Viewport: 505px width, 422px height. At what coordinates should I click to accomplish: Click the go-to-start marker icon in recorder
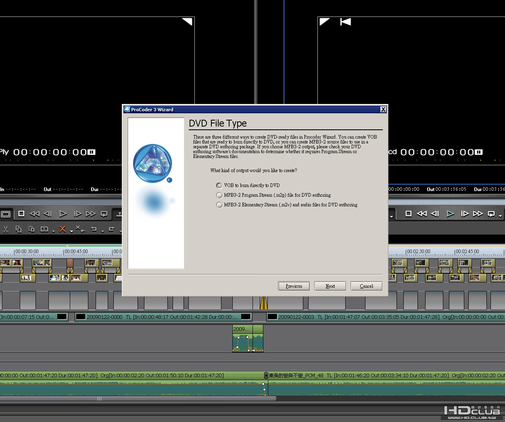[x=346, y=21]
